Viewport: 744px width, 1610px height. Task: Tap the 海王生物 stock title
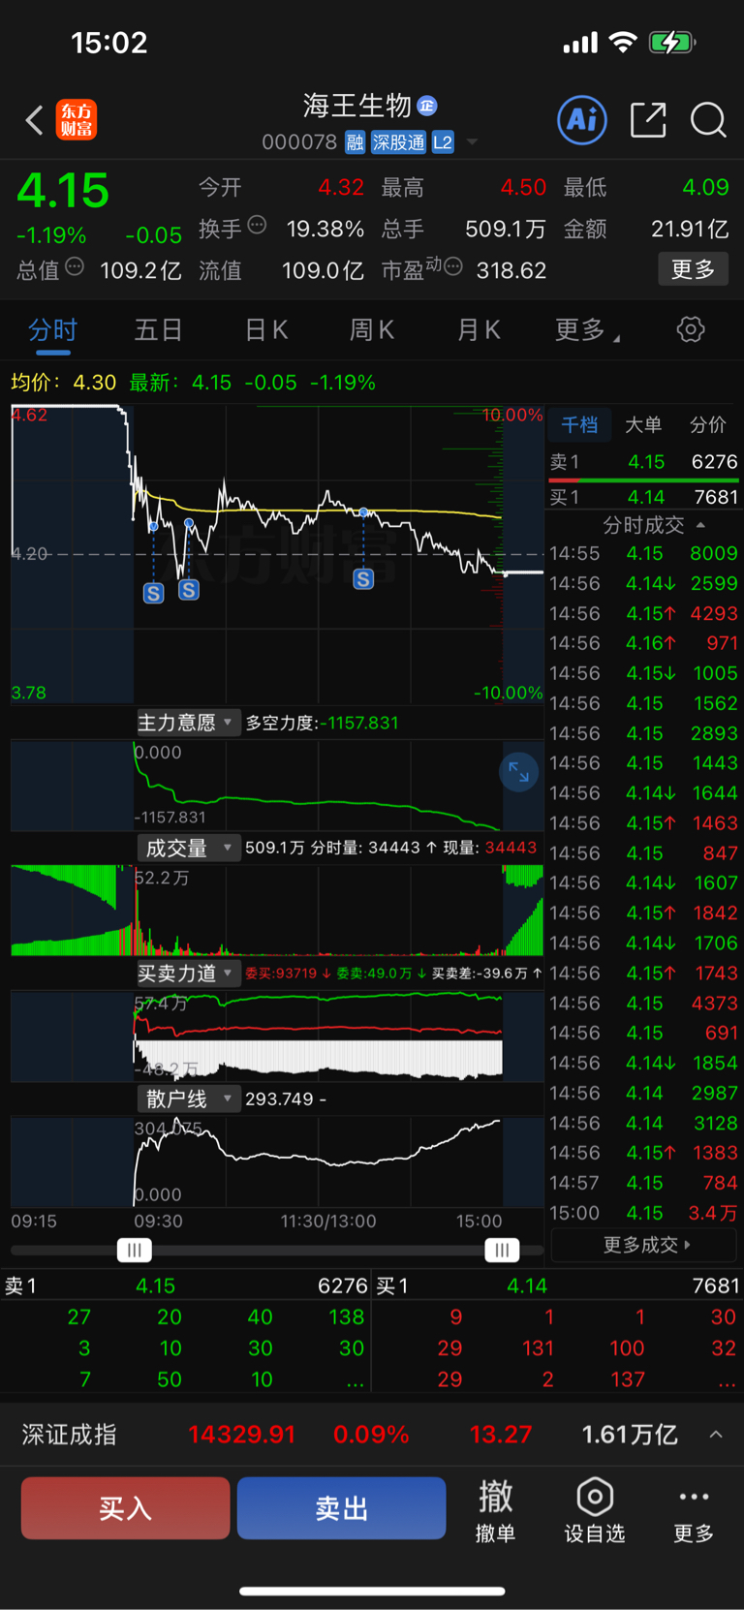tap(357, 105)
